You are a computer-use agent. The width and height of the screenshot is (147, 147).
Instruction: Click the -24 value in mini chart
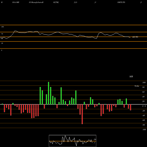[x=95, y=139]
